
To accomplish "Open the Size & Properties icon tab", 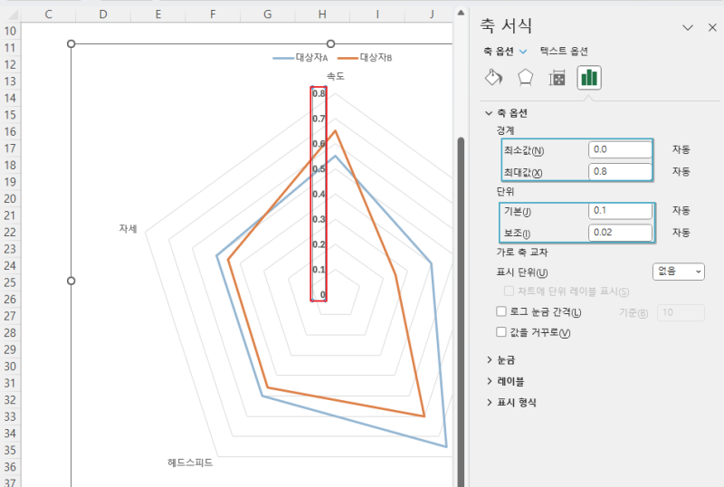I will (x=557, y=78).
